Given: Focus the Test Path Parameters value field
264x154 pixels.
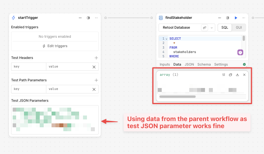Looking at the screenshot, I should coord(68,89).
